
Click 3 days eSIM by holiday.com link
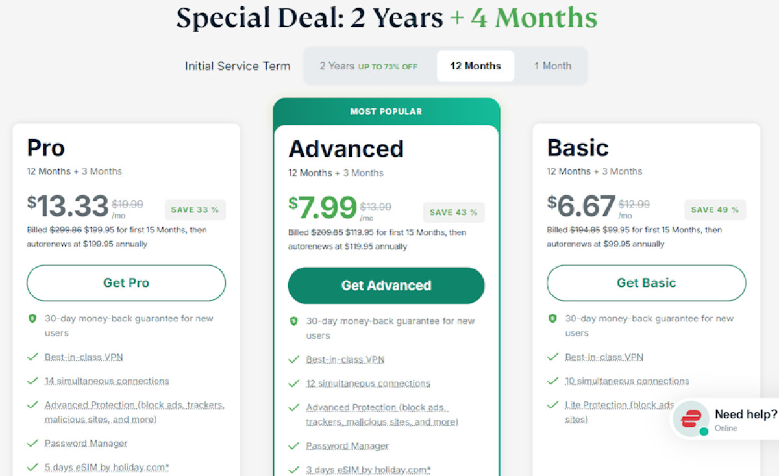pos(368,470)
